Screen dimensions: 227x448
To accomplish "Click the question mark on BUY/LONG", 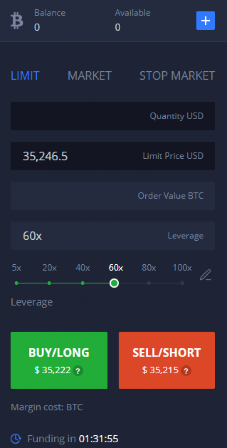I will point(78,371).
